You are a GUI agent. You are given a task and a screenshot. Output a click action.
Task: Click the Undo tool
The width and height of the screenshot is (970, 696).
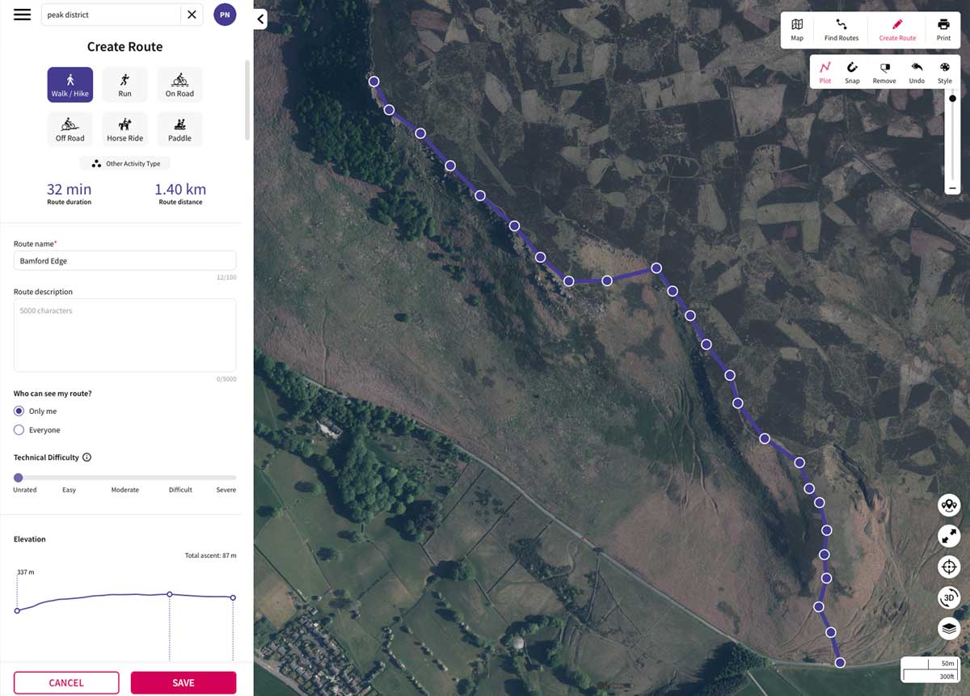pyautogui.click(x=916, y=72)
